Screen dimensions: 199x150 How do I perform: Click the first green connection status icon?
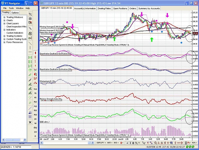(x=187, y=147)
